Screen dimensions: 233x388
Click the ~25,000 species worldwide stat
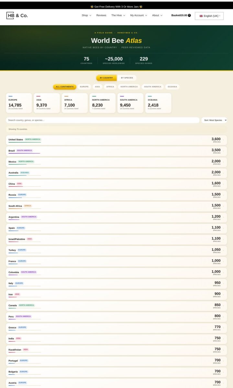click(114, 60)
